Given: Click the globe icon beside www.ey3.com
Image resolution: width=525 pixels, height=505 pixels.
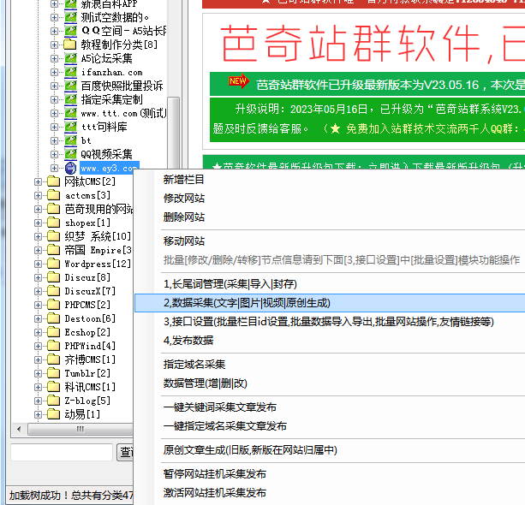Looking at the screenshot, I should click(70, 168).
